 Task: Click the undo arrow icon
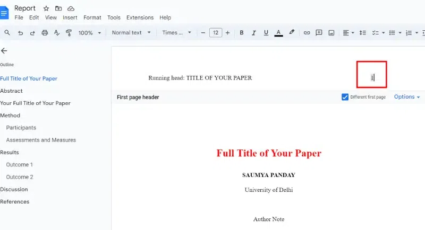(x=20, y=33)
